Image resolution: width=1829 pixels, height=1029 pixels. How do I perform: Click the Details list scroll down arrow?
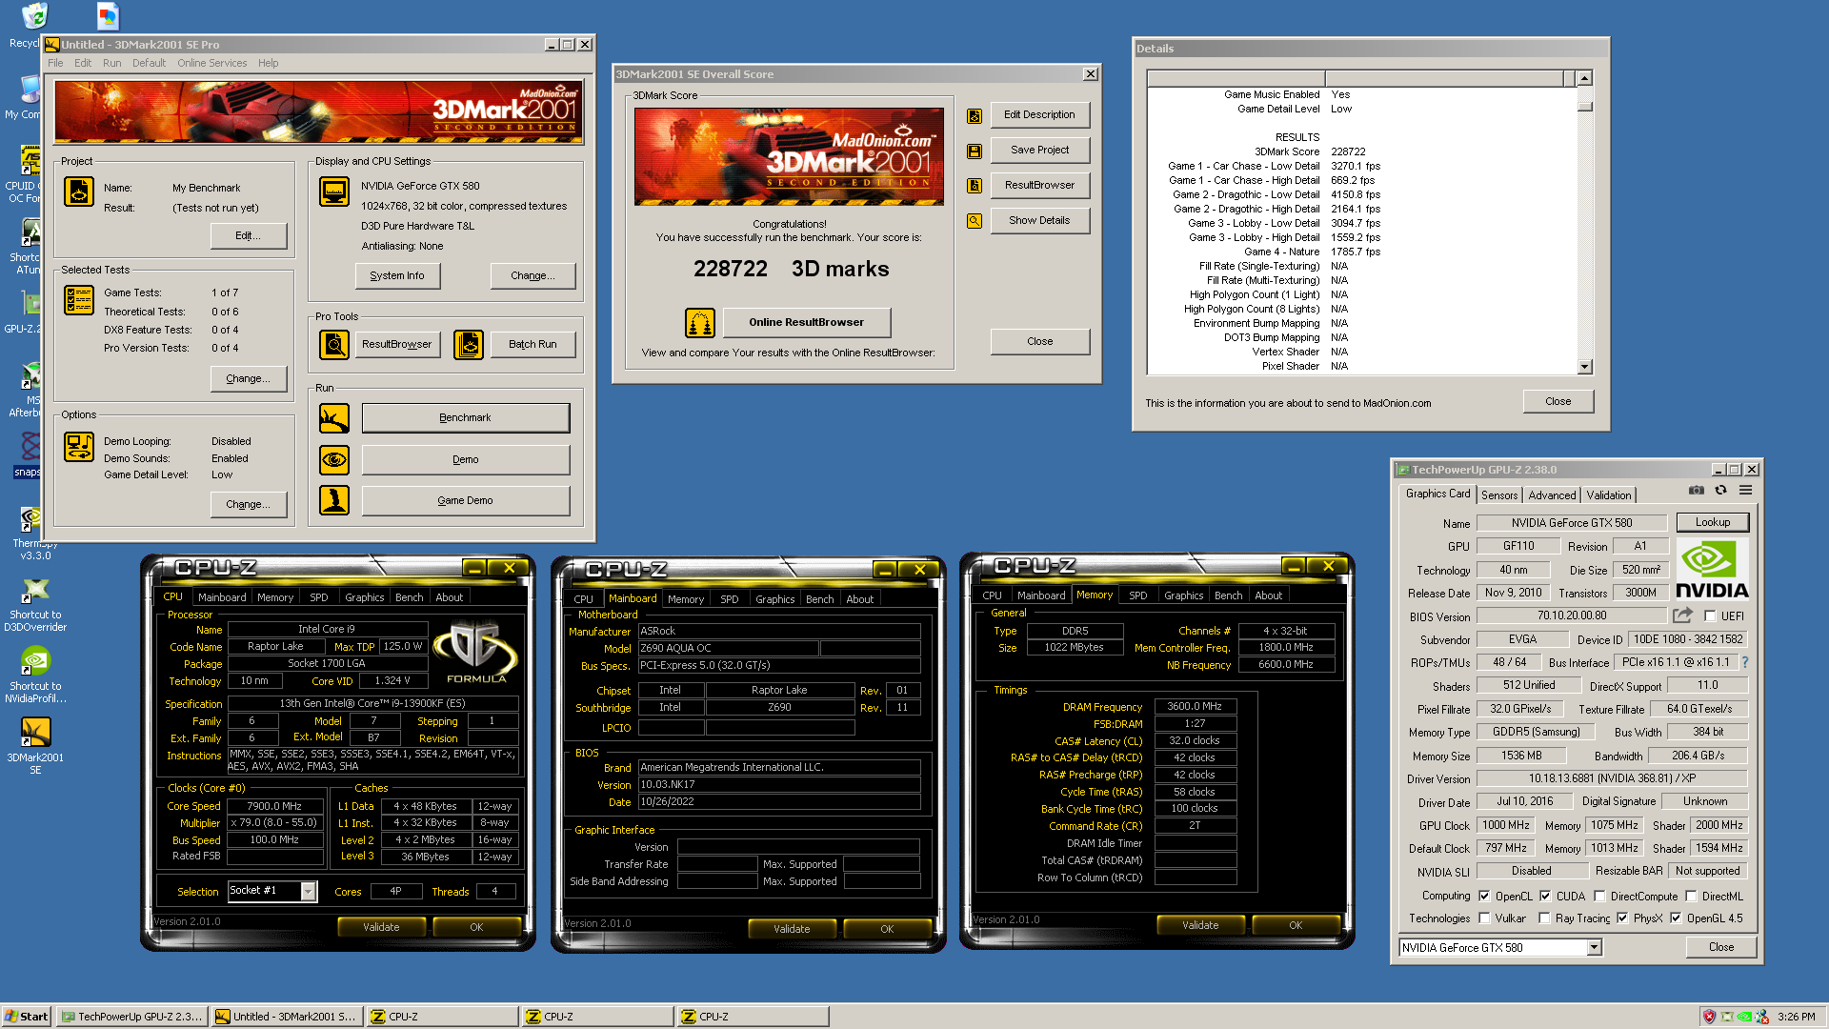[1584, 367]
